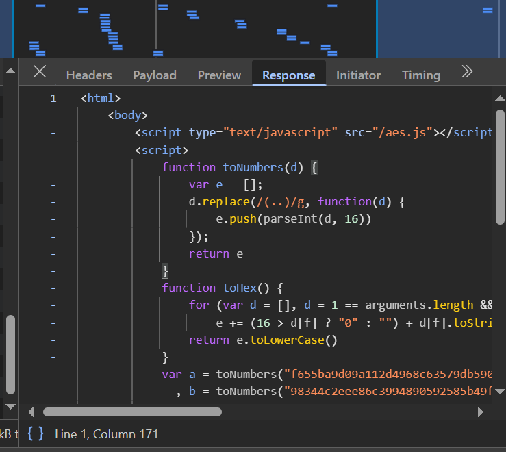
Task: Open the Payload tab
Action: click(x=155, y=75)
